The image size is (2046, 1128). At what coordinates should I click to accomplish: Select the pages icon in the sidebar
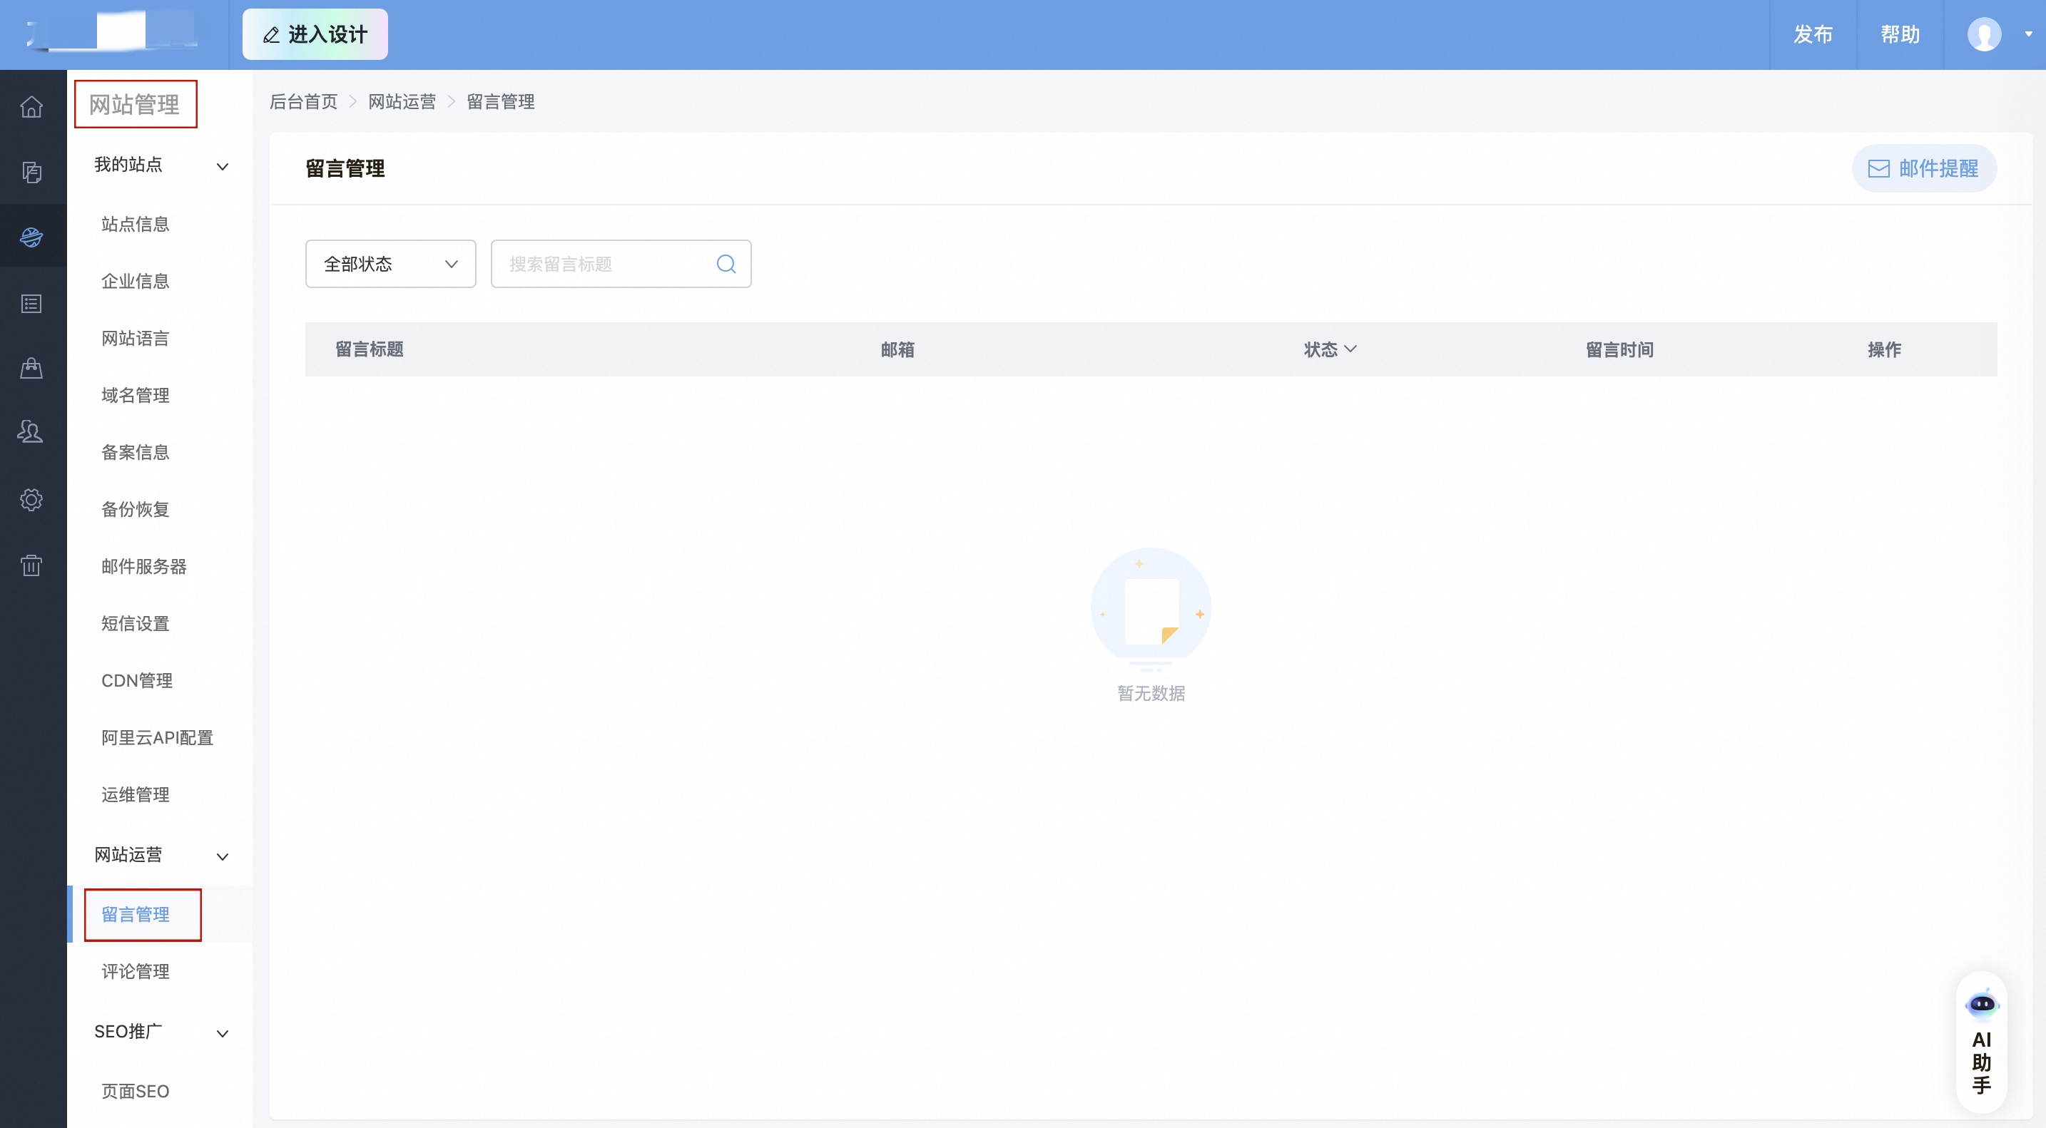pos(32,173)
